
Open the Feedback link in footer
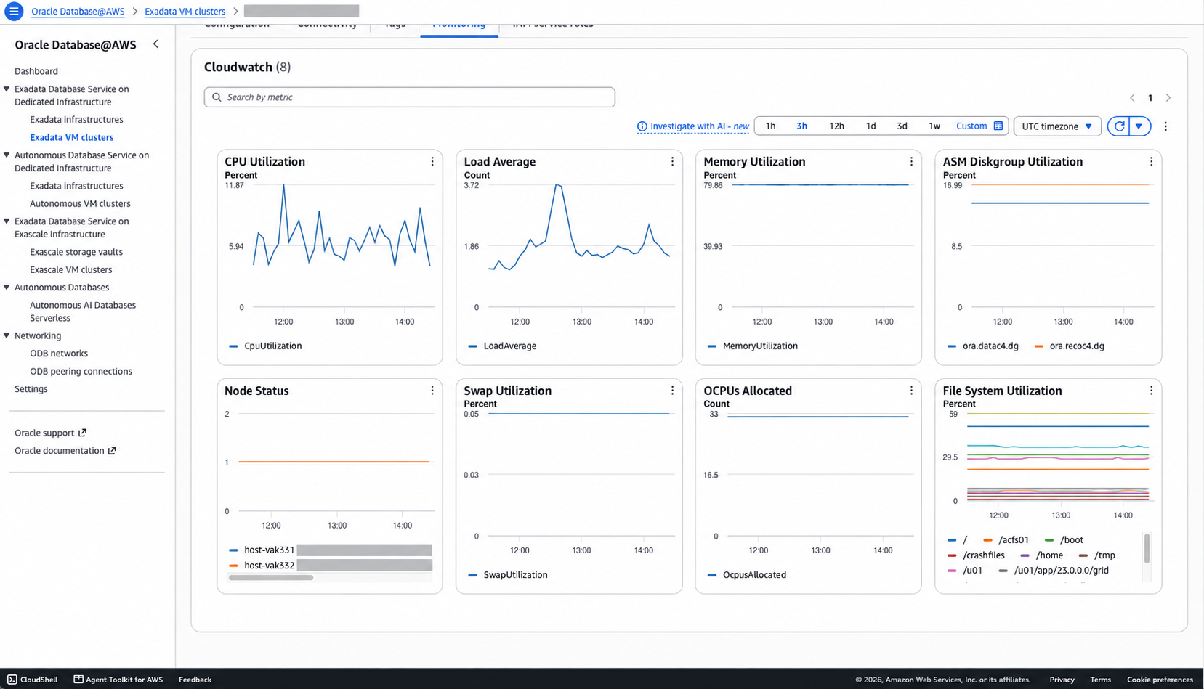(195, 680)
